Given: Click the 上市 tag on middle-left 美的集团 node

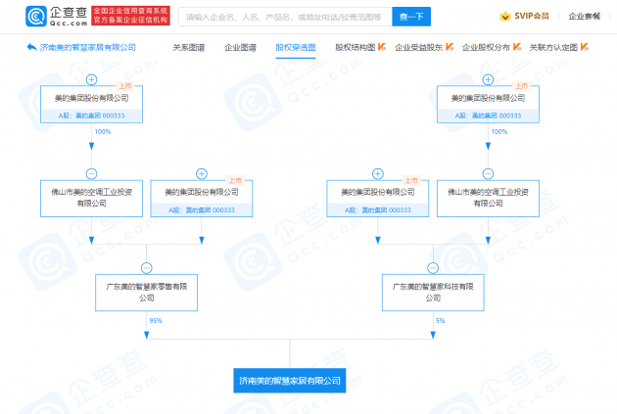Looking at the screenshot, I should click(x=235, y=180).
